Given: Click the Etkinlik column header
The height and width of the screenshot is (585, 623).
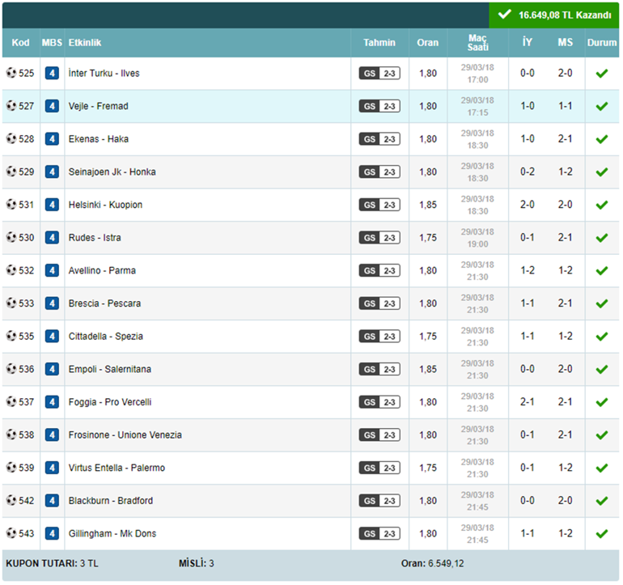Looking at the screenshot, I should [x=85, y=43].
